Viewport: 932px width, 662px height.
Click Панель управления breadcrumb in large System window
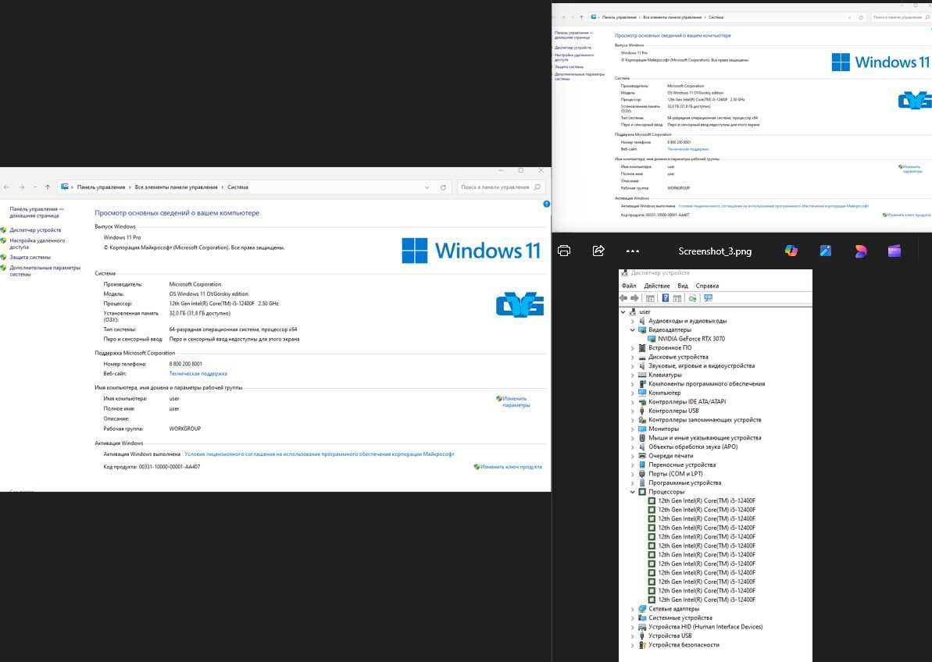point(101,187)
